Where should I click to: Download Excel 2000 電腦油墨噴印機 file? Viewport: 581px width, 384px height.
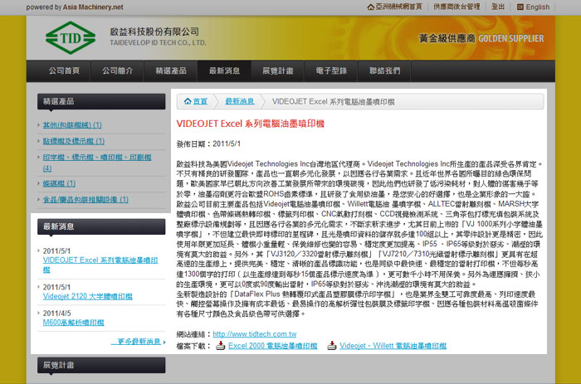pos(273,346)
